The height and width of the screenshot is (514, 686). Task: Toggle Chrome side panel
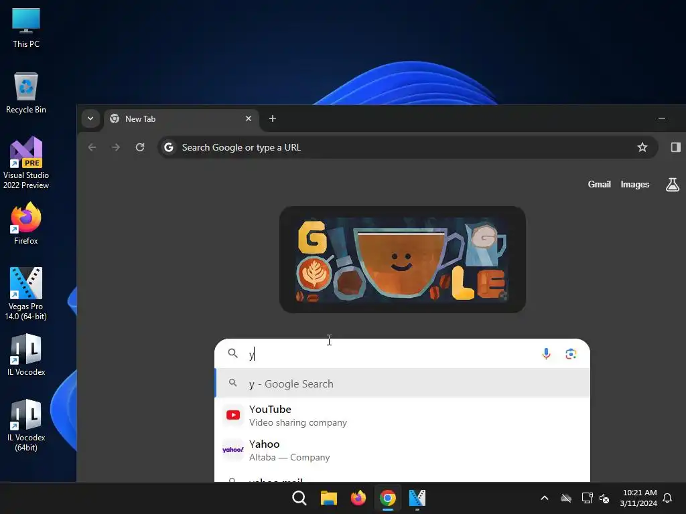coord(675,147)
